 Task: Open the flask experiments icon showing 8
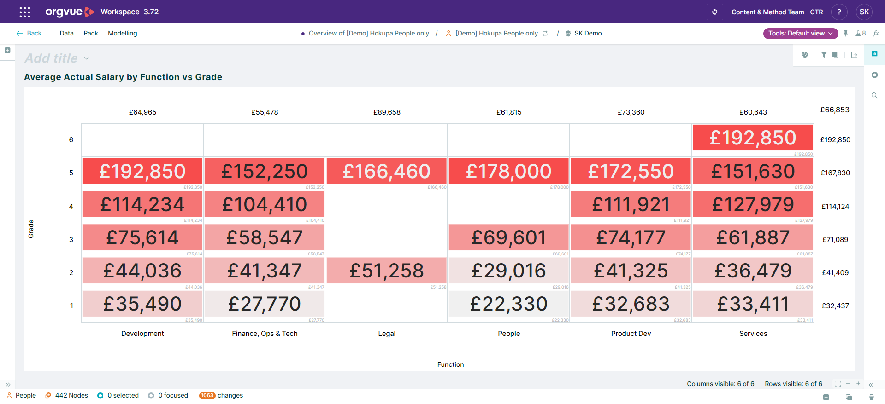pyautogui.click(x=861, y=33)
